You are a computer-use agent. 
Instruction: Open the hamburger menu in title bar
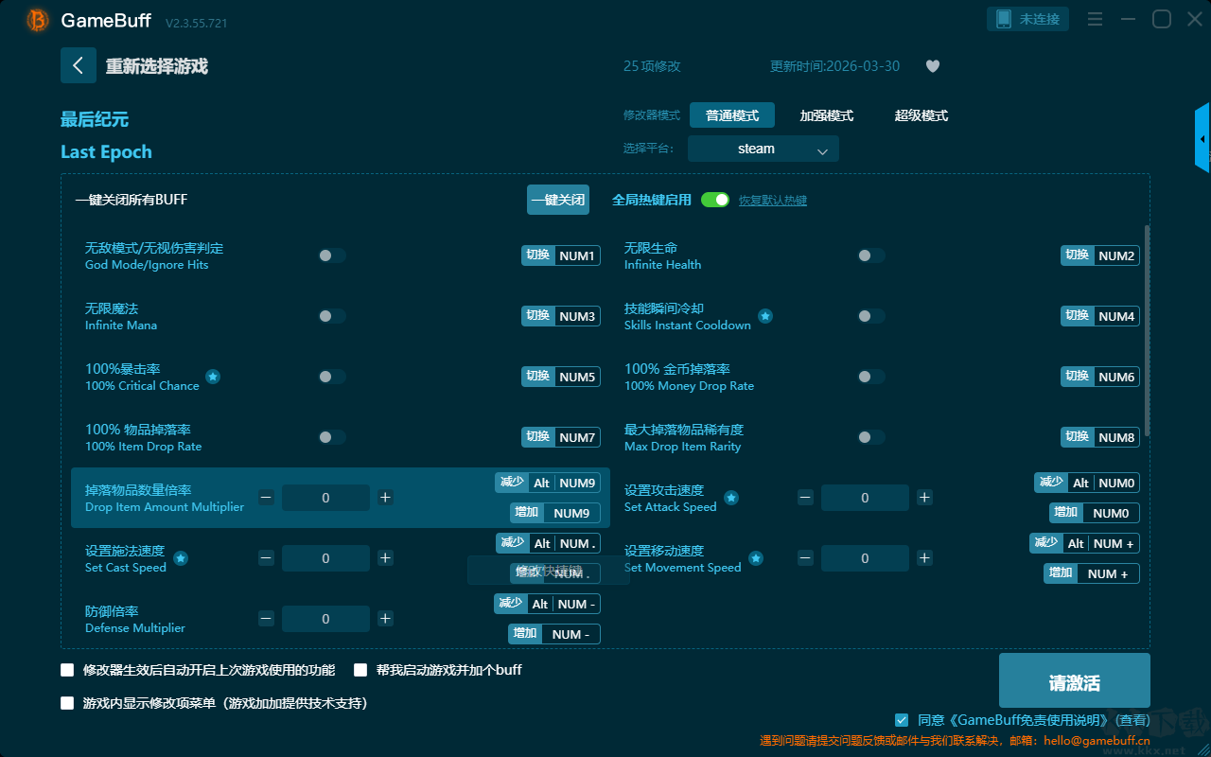coord(1095,19)
